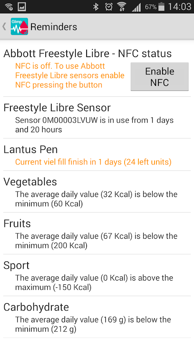Select the Fruits reminder entry
194x345 pixels.
tap(97, 233)
